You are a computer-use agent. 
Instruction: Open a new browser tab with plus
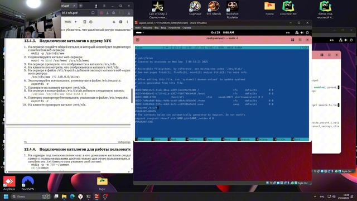pyautogui.click(x=81, y=6)
